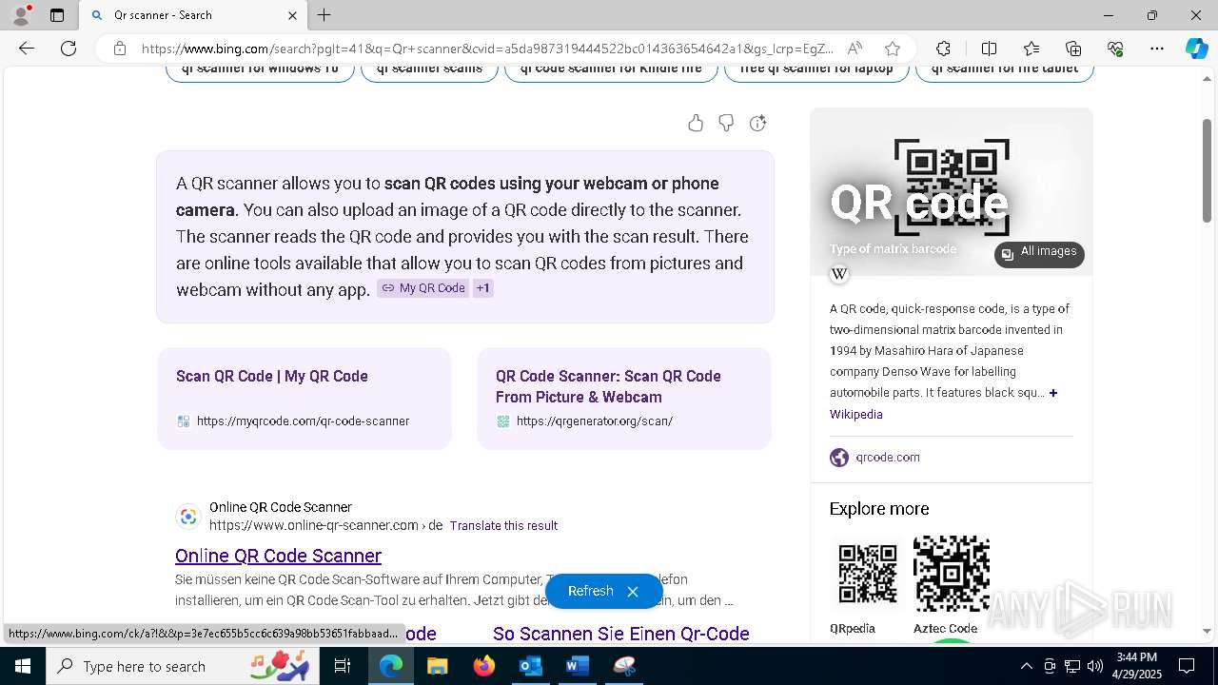Reload the page with the refresh icon

(x=69, y=49)
